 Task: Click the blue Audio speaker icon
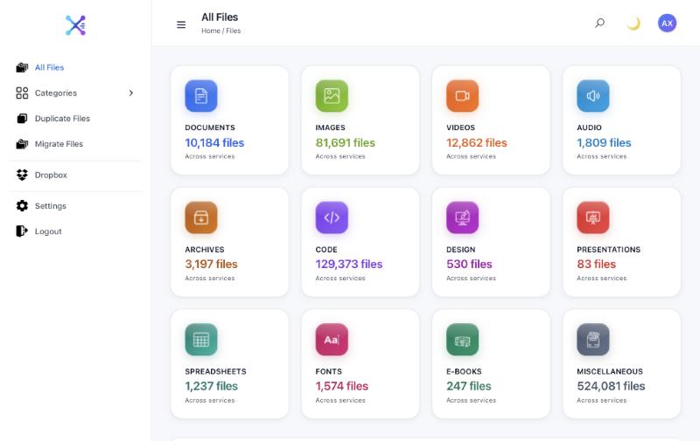(593, 96)
